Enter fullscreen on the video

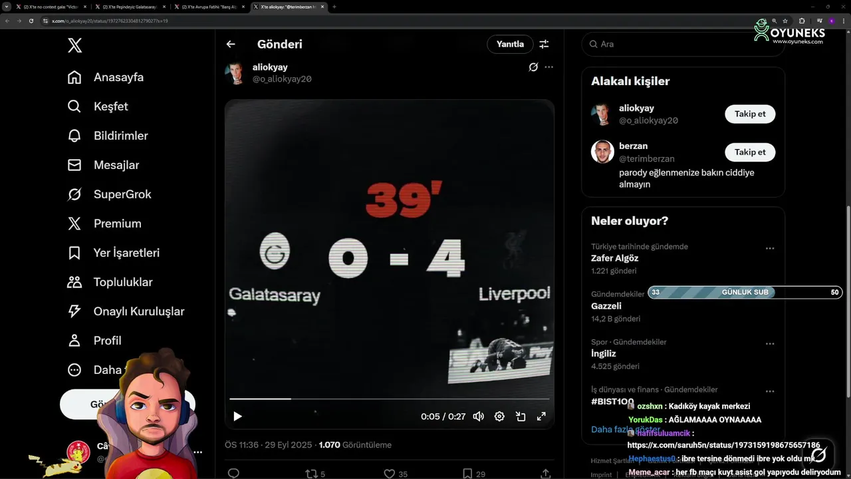click(541, 416)
